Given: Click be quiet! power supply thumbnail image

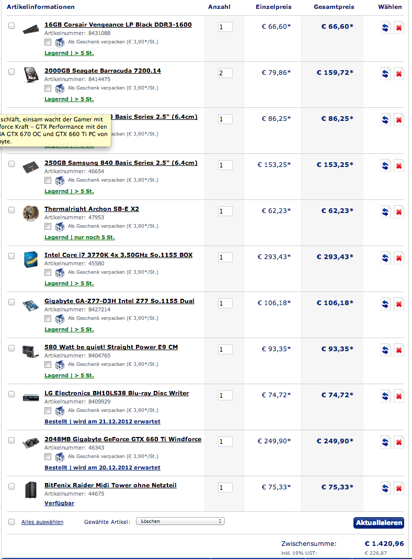Looking at the screenshot, I should point(31,352).
